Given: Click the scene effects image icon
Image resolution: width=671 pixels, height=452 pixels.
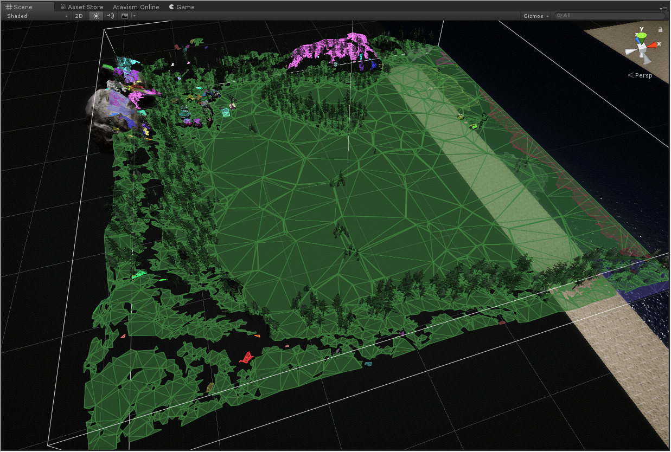Looking at the screenshot, I should coord(125,16).
